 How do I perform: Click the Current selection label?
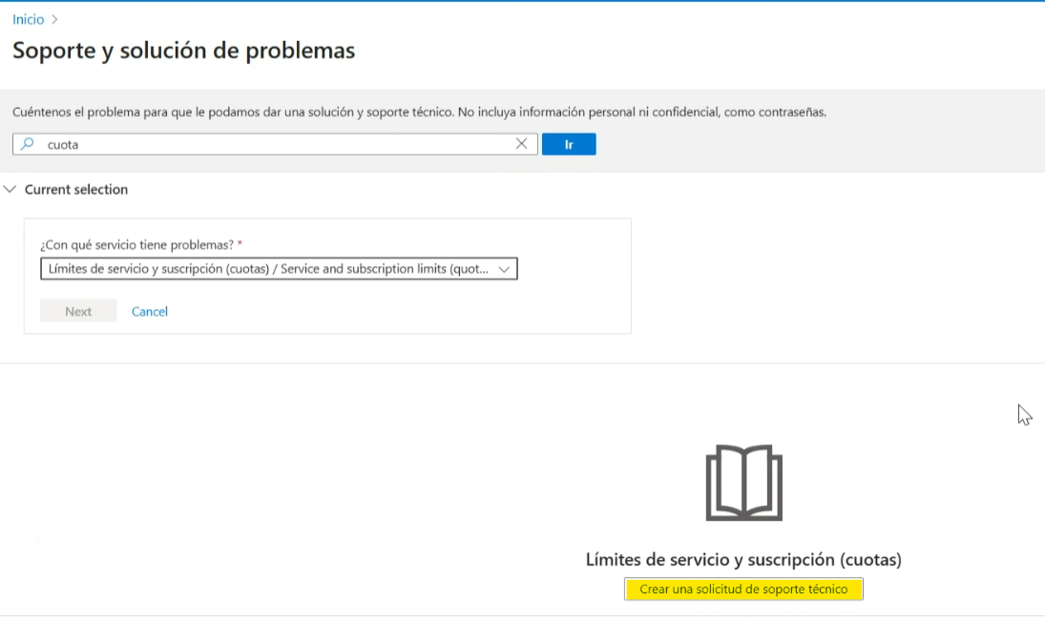coord(76,189)
